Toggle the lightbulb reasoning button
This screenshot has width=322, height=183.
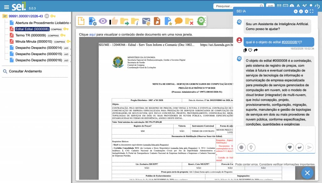pos(251,147)
